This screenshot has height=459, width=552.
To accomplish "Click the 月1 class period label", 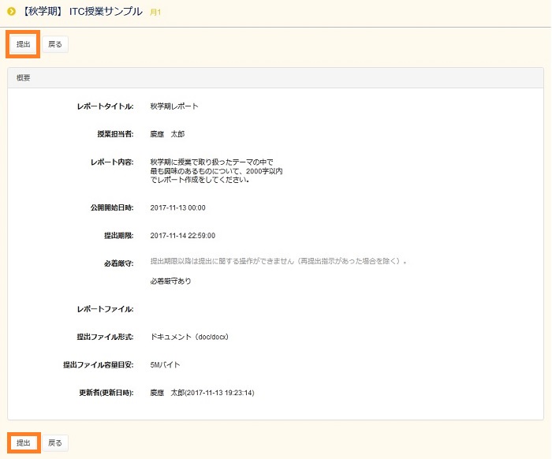I will 155,13.
